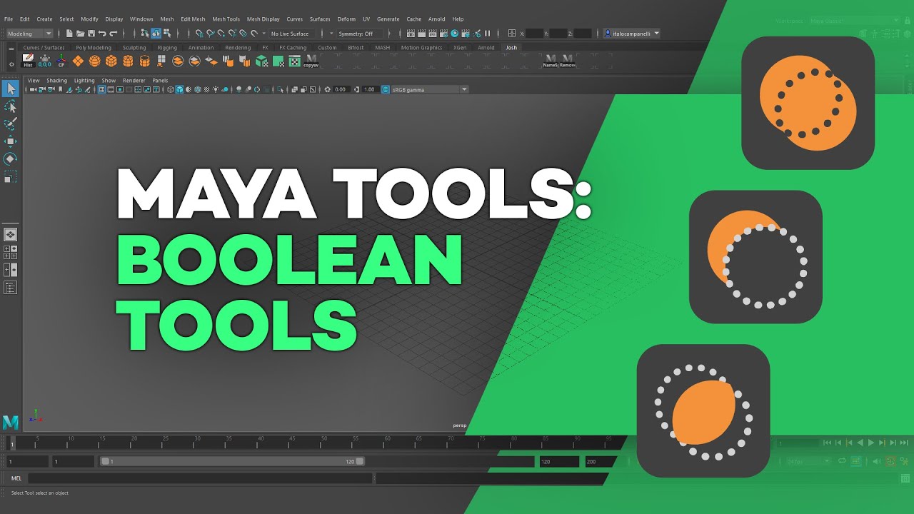Screen dimensions: 914x514
Task: Choose the Lasso Select tool
Action: [x=11, y=106]
